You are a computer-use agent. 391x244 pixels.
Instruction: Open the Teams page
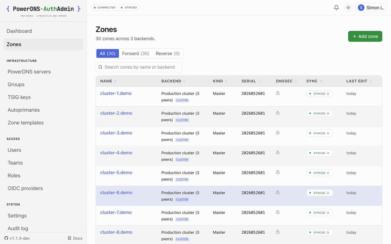tap(43, 163)
